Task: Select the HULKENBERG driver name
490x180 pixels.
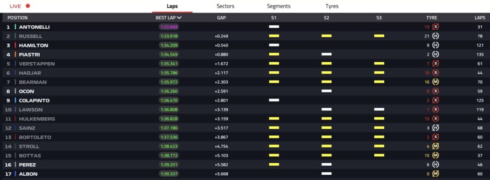Action: coord(37,119)
